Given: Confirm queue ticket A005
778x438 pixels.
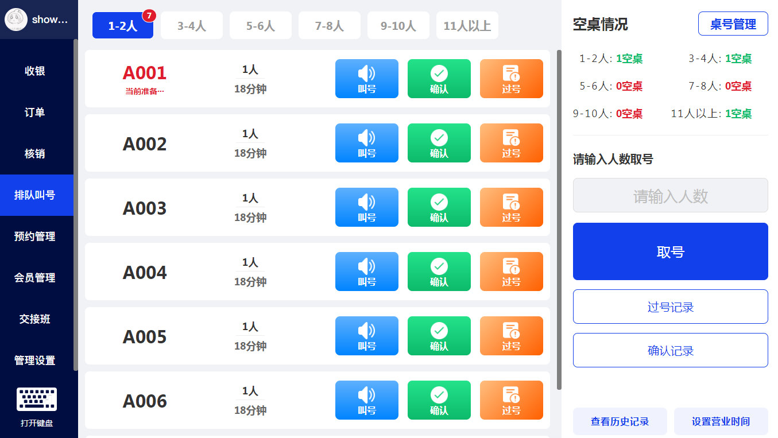Looking at the screenshot, I should 439,336.
